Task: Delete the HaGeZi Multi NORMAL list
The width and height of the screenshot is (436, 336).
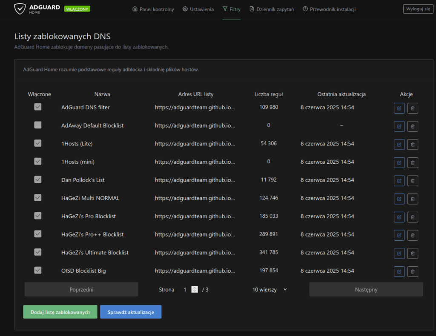Action: click(x=413, y=199)
